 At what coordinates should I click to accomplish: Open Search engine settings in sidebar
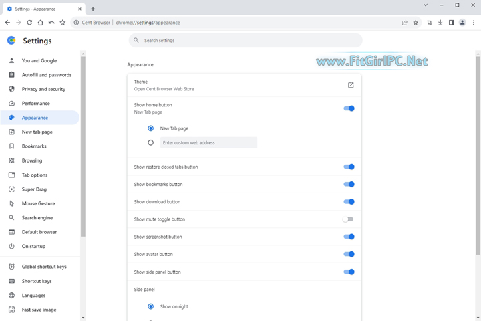pos(37,217)
